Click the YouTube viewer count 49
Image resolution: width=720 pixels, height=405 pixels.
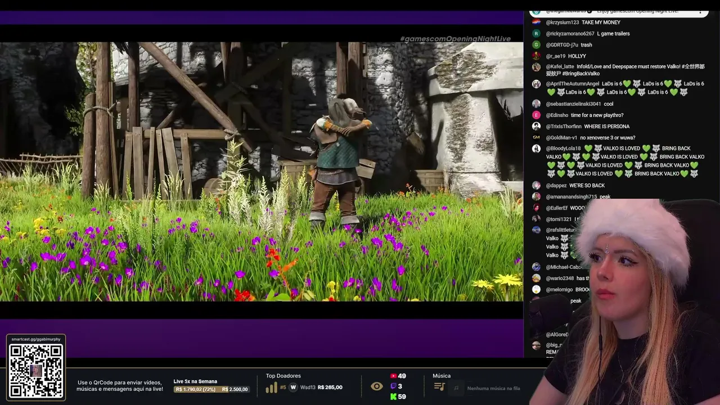(x=402, y=376)
